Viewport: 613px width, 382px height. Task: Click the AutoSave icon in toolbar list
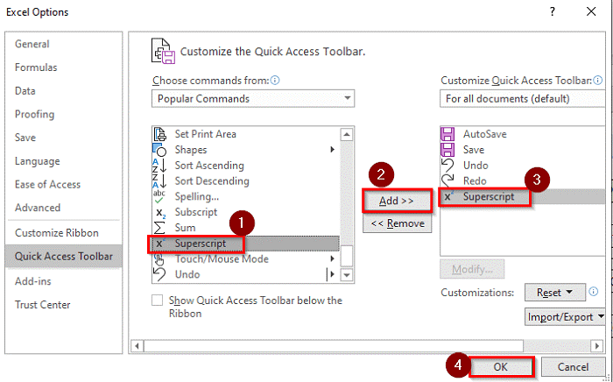[x=447, y=134]
